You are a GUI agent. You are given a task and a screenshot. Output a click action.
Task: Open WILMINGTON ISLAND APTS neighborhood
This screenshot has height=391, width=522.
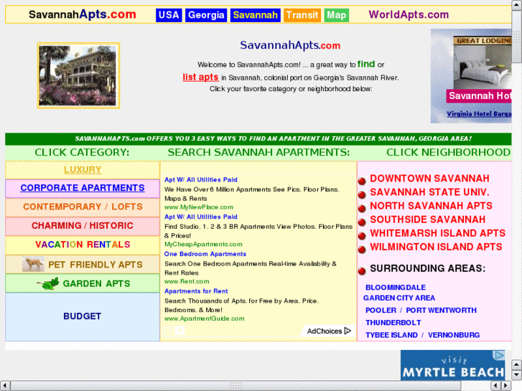[x=436, y=247]
